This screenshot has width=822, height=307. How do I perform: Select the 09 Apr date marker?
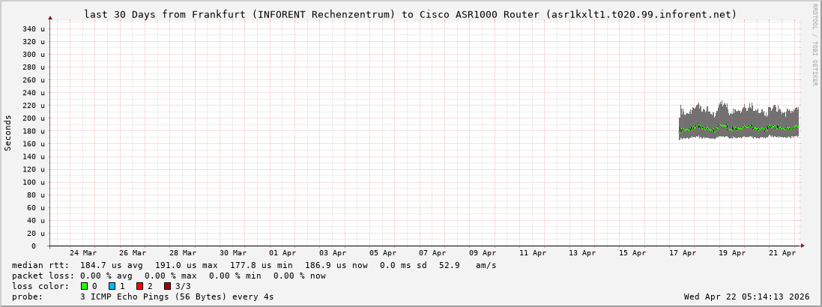[483, 253]
